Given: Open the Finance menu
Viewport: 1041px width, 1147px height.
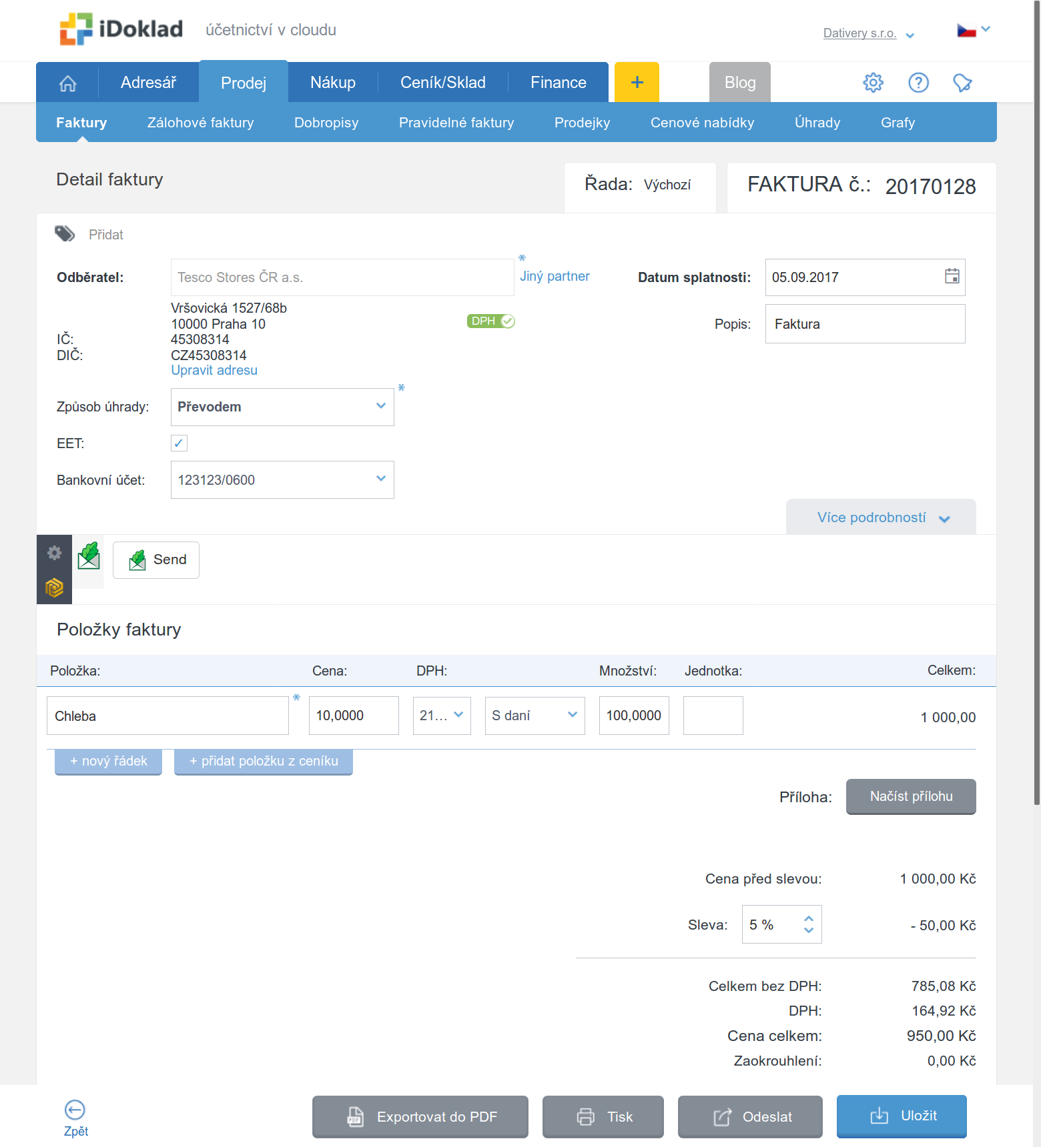Looking at the screenshot, I should 558,83.
